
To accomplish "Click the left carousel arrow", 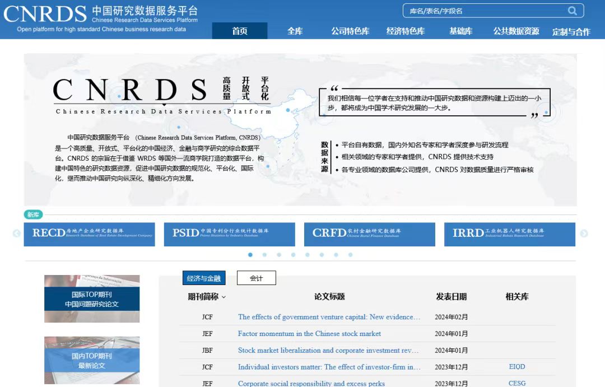I will coord(17,234).
